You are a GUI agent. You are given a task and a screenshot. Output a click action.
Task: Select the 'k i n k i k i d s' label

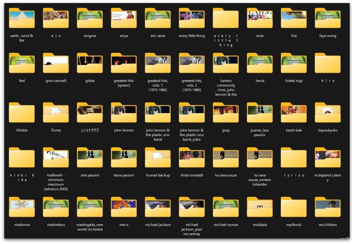pyautogui.click(x=22, y=177)
